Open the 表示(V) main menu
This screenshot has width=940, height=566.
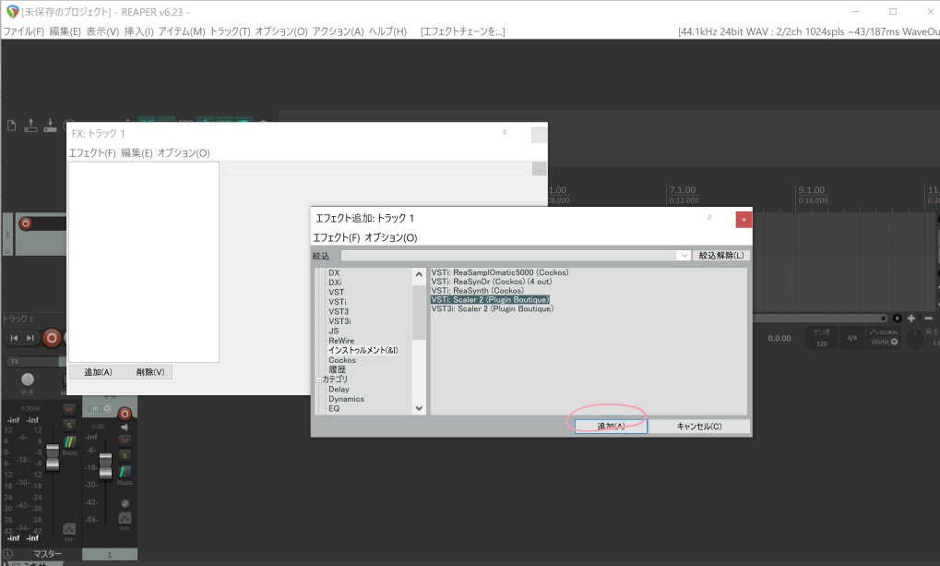click(102, 31)
